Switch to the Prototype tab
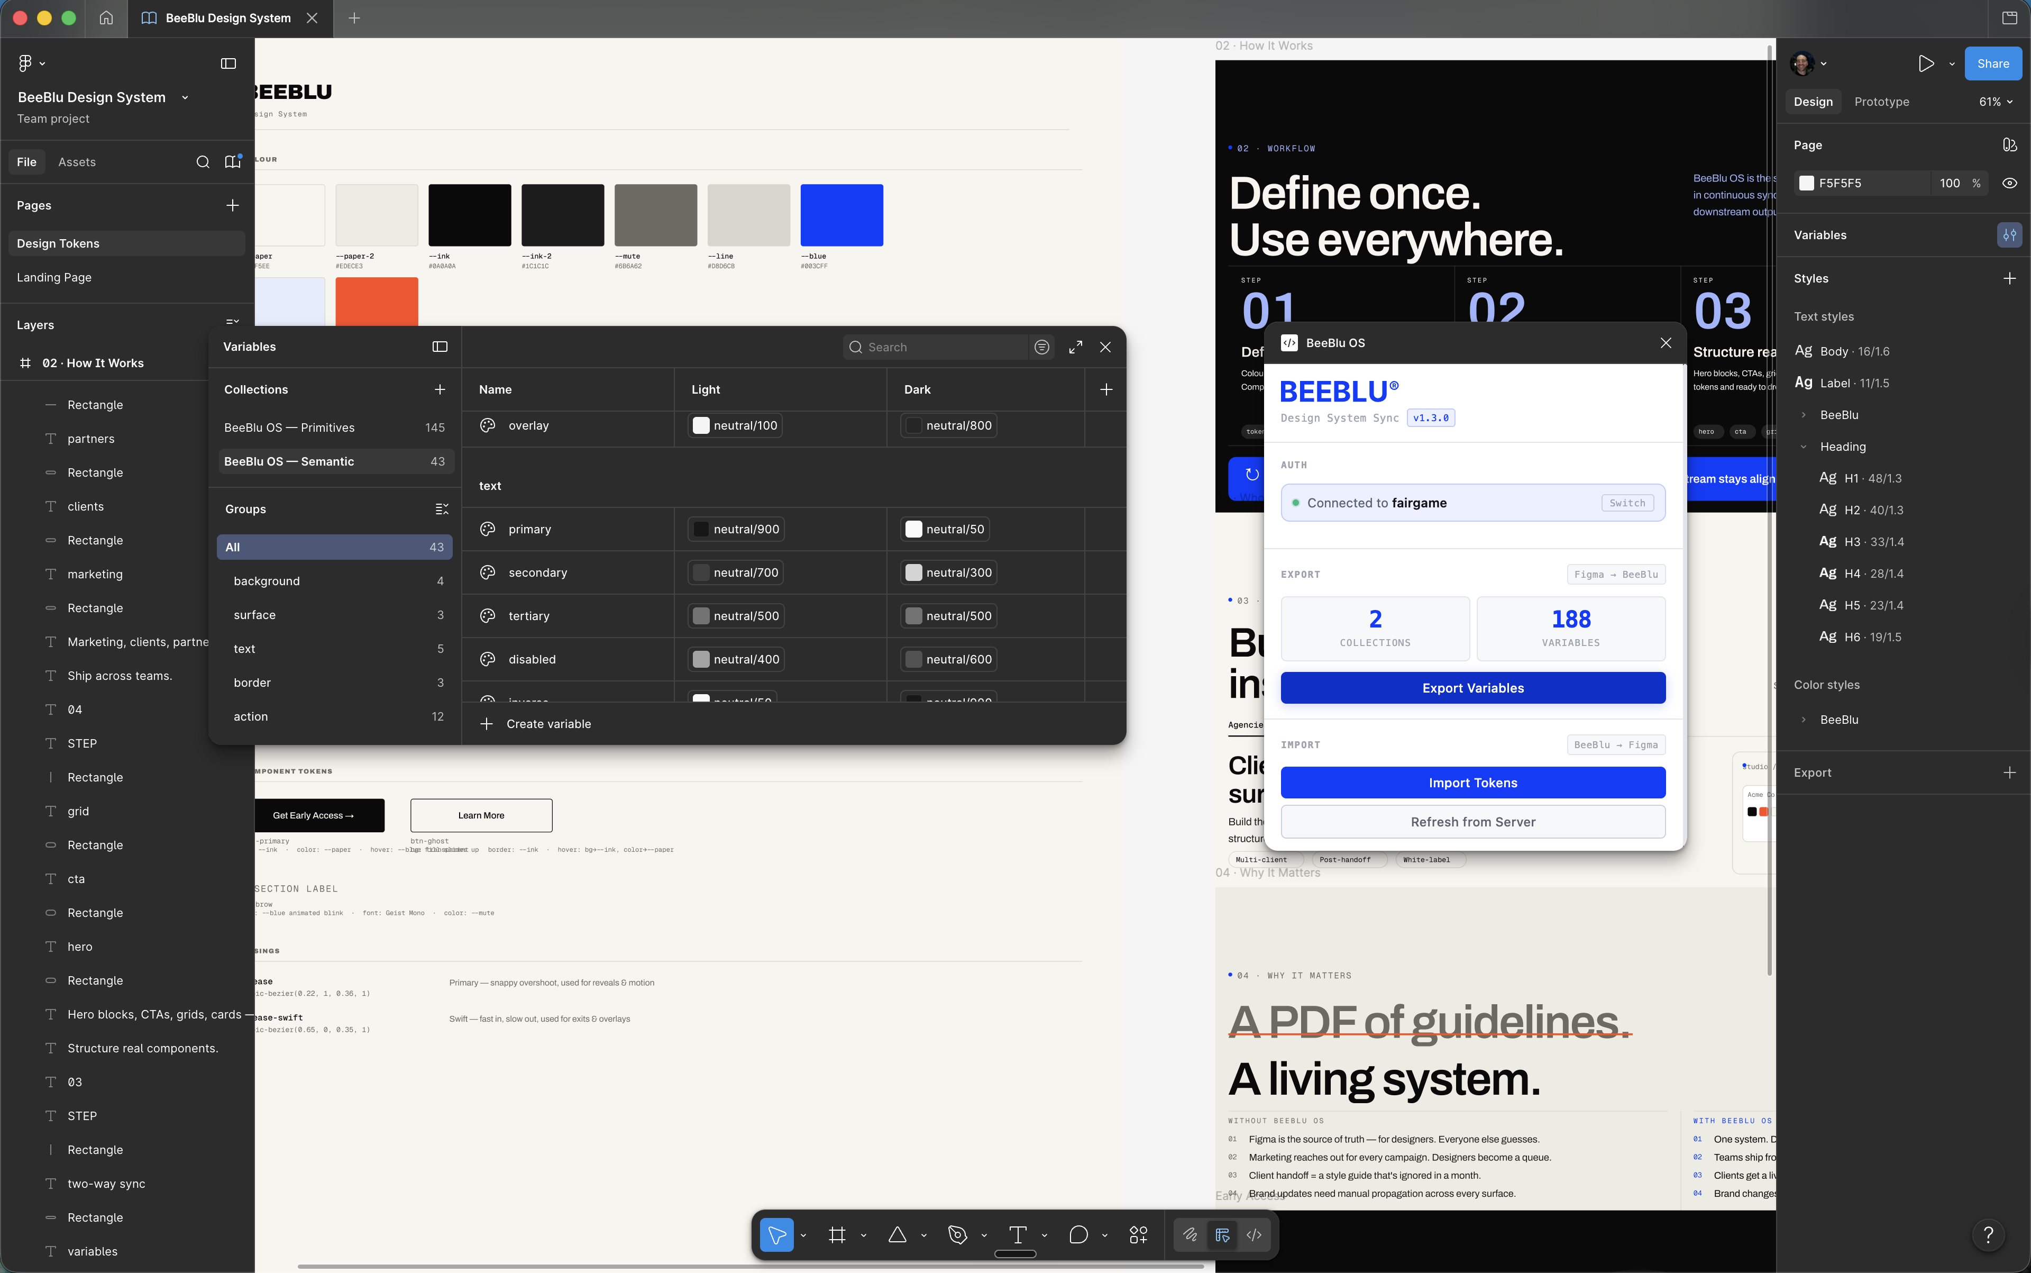 click(1881, 102)
